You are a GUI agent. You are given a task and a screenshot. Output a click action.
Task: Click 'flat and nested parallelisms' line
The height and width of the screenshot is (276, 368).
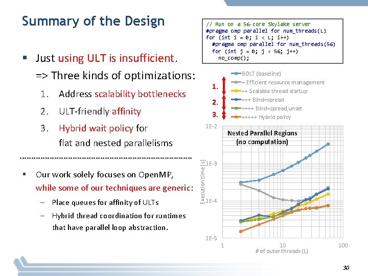tap(116, 143)
